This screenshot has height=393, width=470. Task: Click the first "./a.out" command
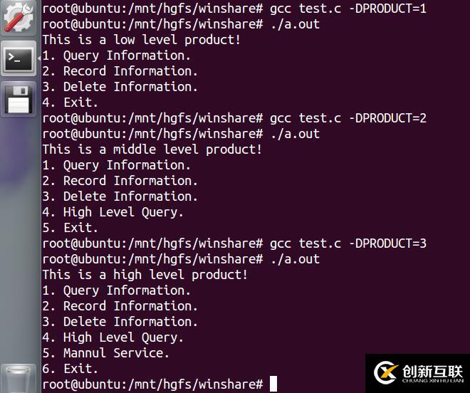(x=295, y=24)
